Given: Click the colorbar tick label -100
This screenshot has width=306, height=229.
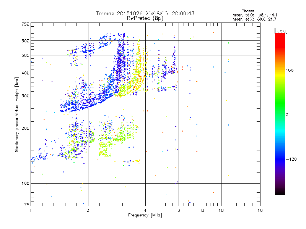Looking at the screenshot, I should [291, 159].
